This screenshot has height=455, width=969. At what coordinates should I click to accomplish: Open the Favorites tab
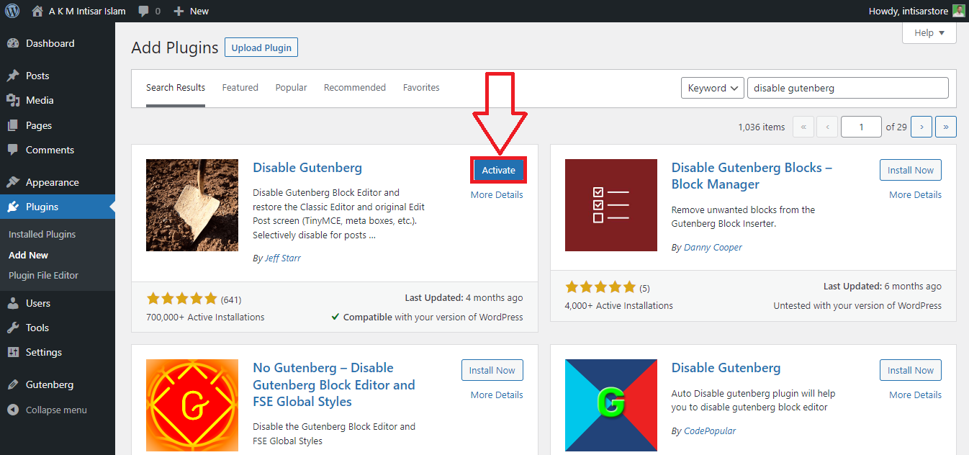point(421,87)
